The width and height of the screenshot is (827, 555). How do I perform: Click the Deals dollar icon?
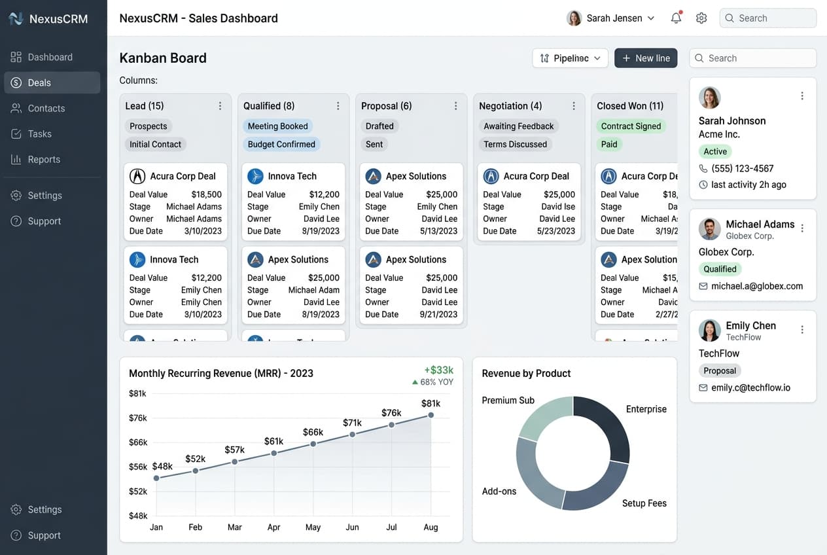16,82
